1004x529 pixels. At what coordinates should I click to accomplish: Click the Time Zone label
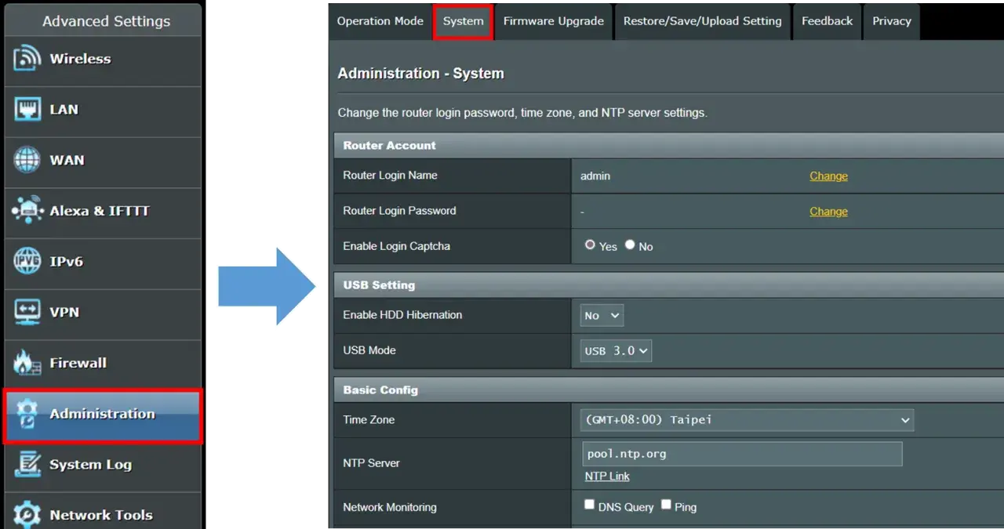pyautogui.click(x=369, y=420)
